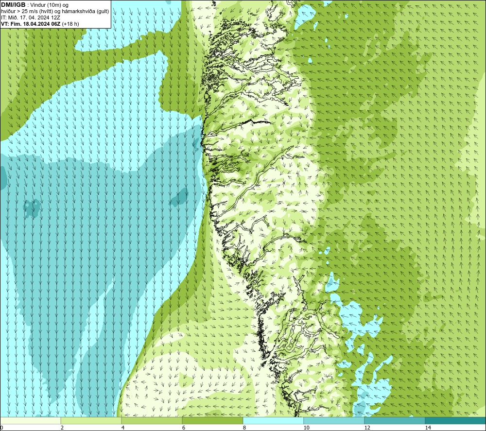This screenshot has height=431, width=486.
Task: Click the 12-14 teal scale swatch
Action: tap(395, 420)
